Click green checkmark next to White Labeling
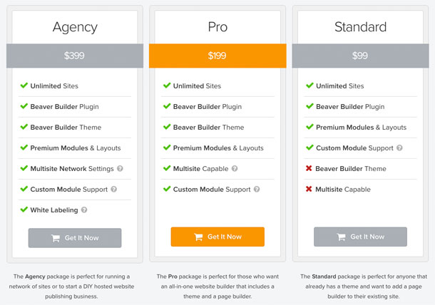Image resolution: width=435 pixels, height=305 pixels. 24,210
